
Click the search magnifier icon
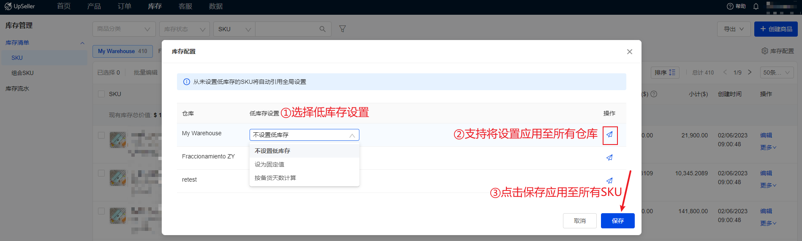pyautogui.click(x=322, y=29)
